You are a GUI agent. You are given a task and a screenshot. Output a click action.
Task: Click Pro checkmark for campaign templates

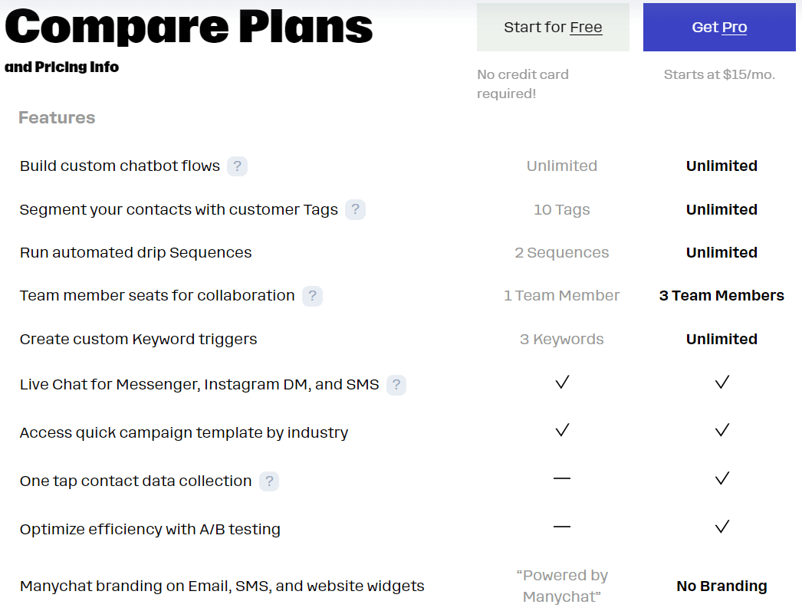[x=721, y=430]
